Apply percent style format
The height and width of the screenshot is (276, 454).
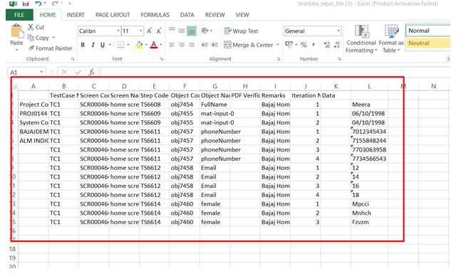point(304,45)
